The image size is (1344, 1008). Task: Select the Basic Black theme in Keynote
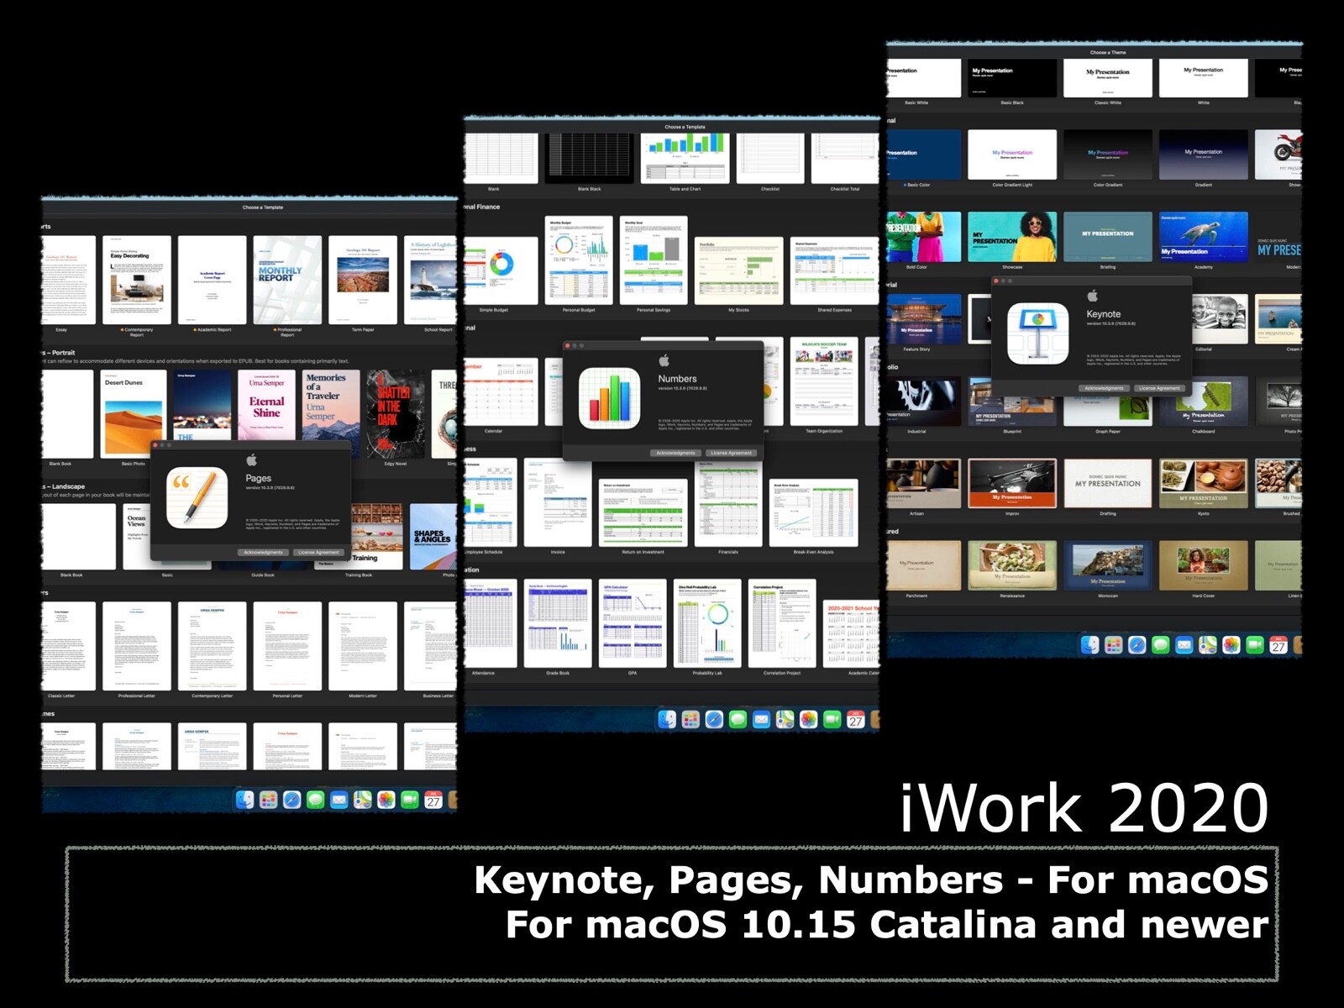point(1012,78)
